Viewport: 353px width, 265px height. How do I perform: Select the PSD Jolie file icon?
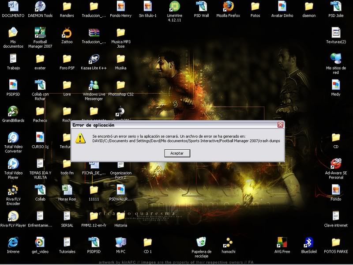(336, 7)
